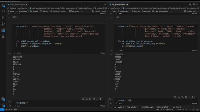The image size is (200, 112).
Task: Split the right editor group
Action: click(194, 4)
